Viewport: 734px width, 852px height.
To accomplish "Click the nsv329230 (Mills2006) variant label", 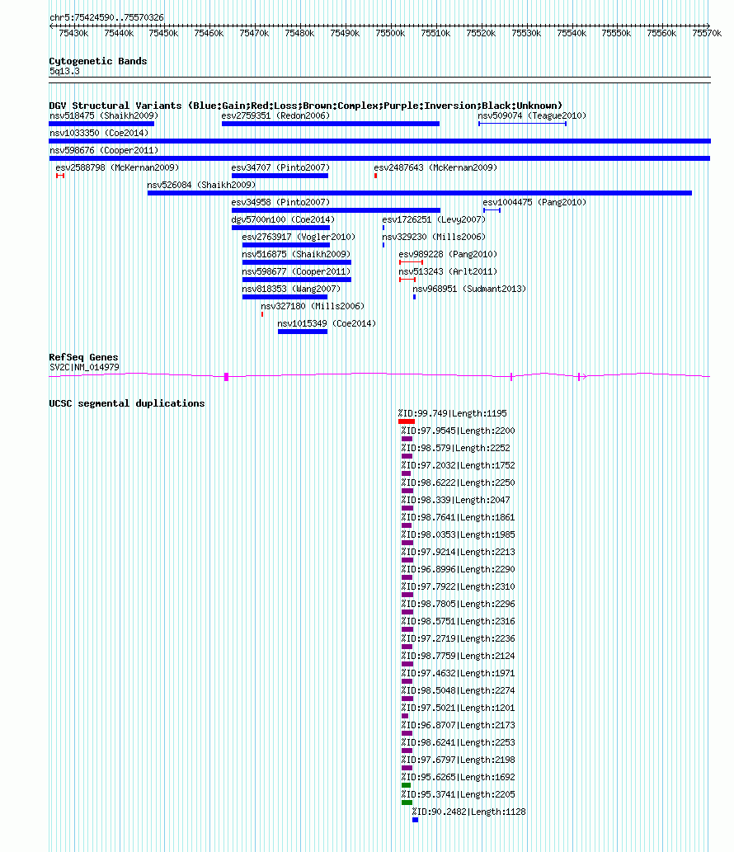I will tap(434, 238).
